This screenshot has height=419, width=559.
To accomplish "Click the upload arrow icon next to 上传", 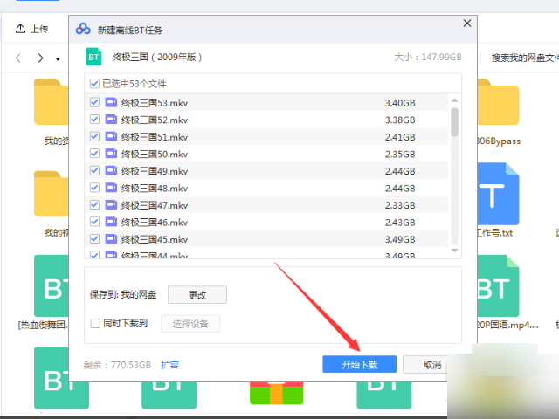I will pos(20,29).
